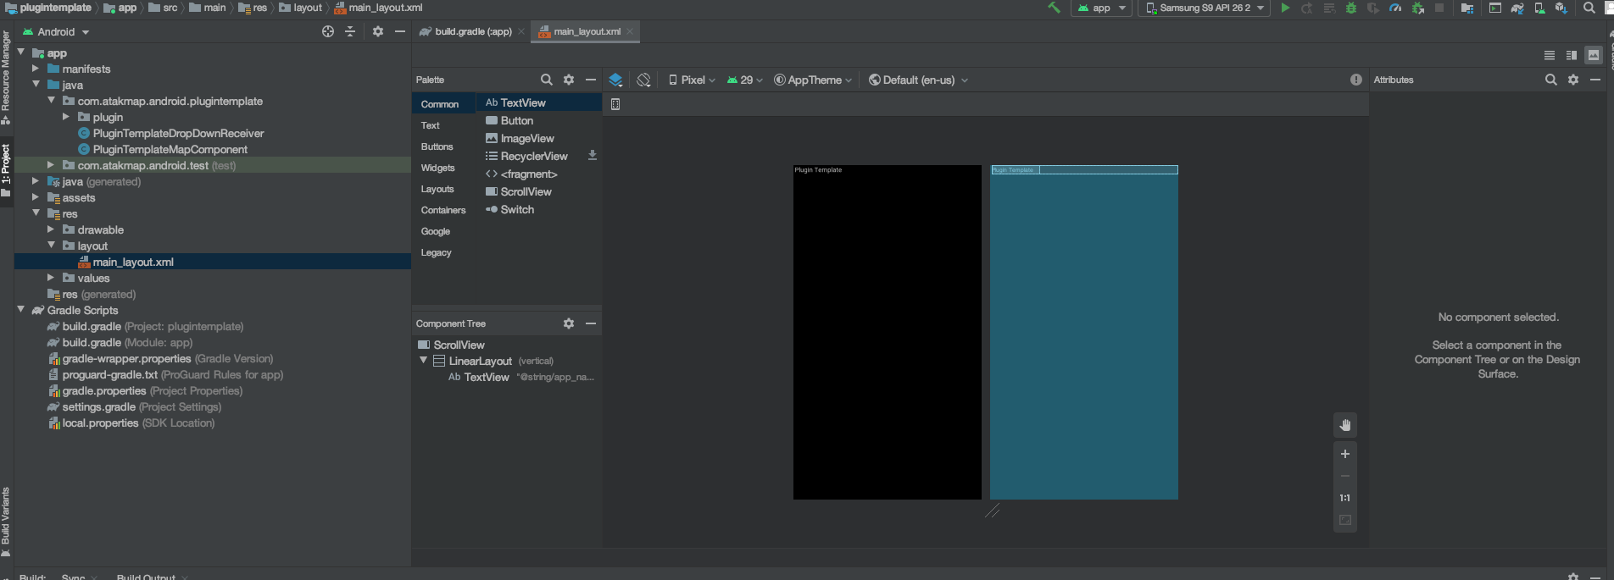Open Default (en-us) locale dropdown
This screenshot has width=1614, height=580.
[918, 80]
